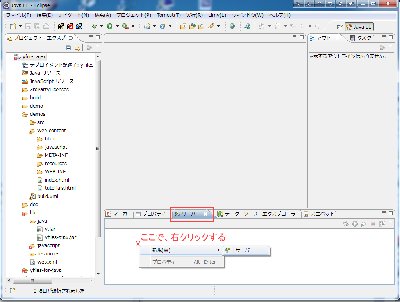Image resolution: width=400 pixels, height=302 pixels.
Task: Click the Stop Tomcat toolbar icon
Action: tap(70, 26)
